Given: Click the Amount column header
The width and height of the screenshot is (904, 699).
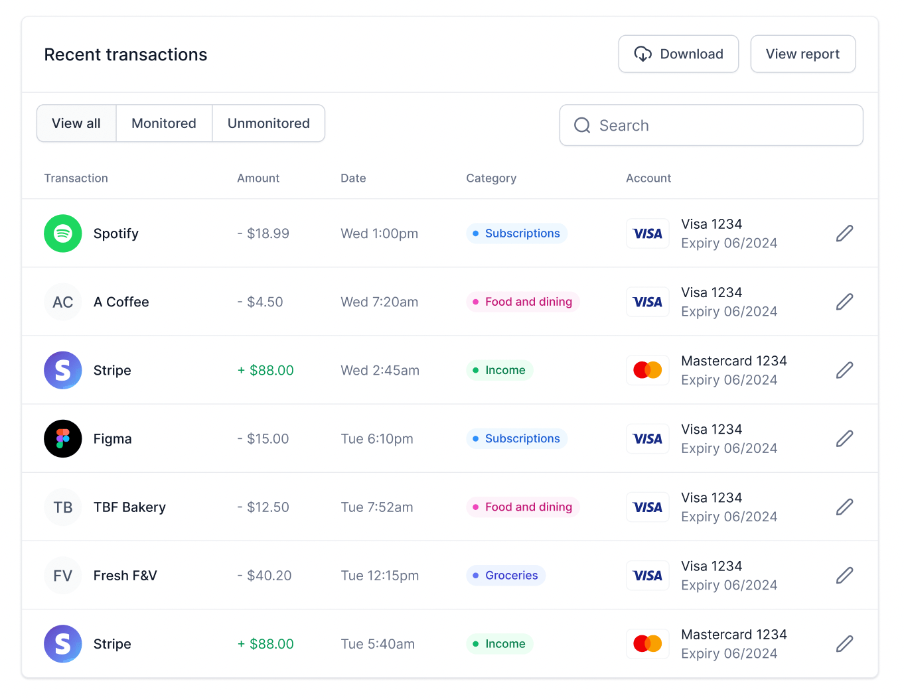Looking at the screenshot, I should pos(258,178).
